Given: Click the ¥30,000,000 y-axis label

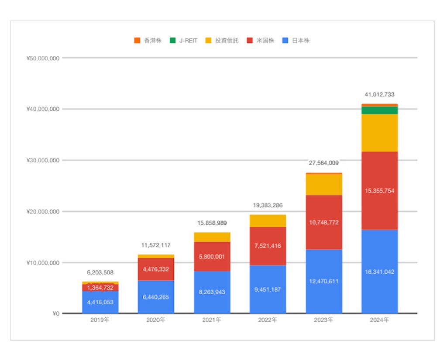Looking at the screenshot, I should [43, 160].
